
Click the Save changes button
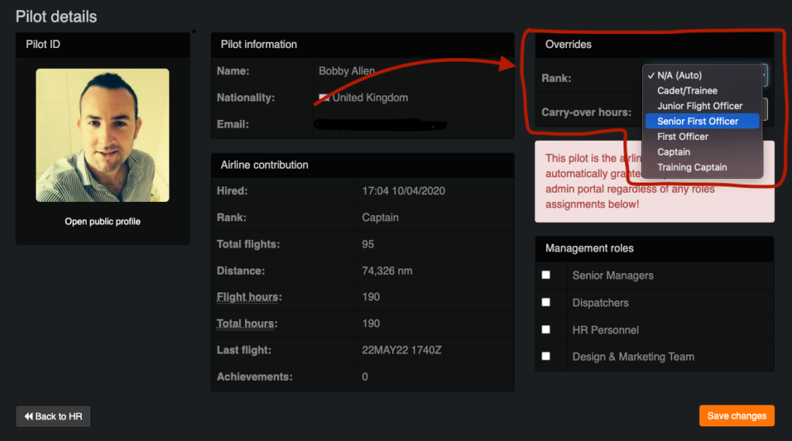pyautogui.click(x=736, y=415)
